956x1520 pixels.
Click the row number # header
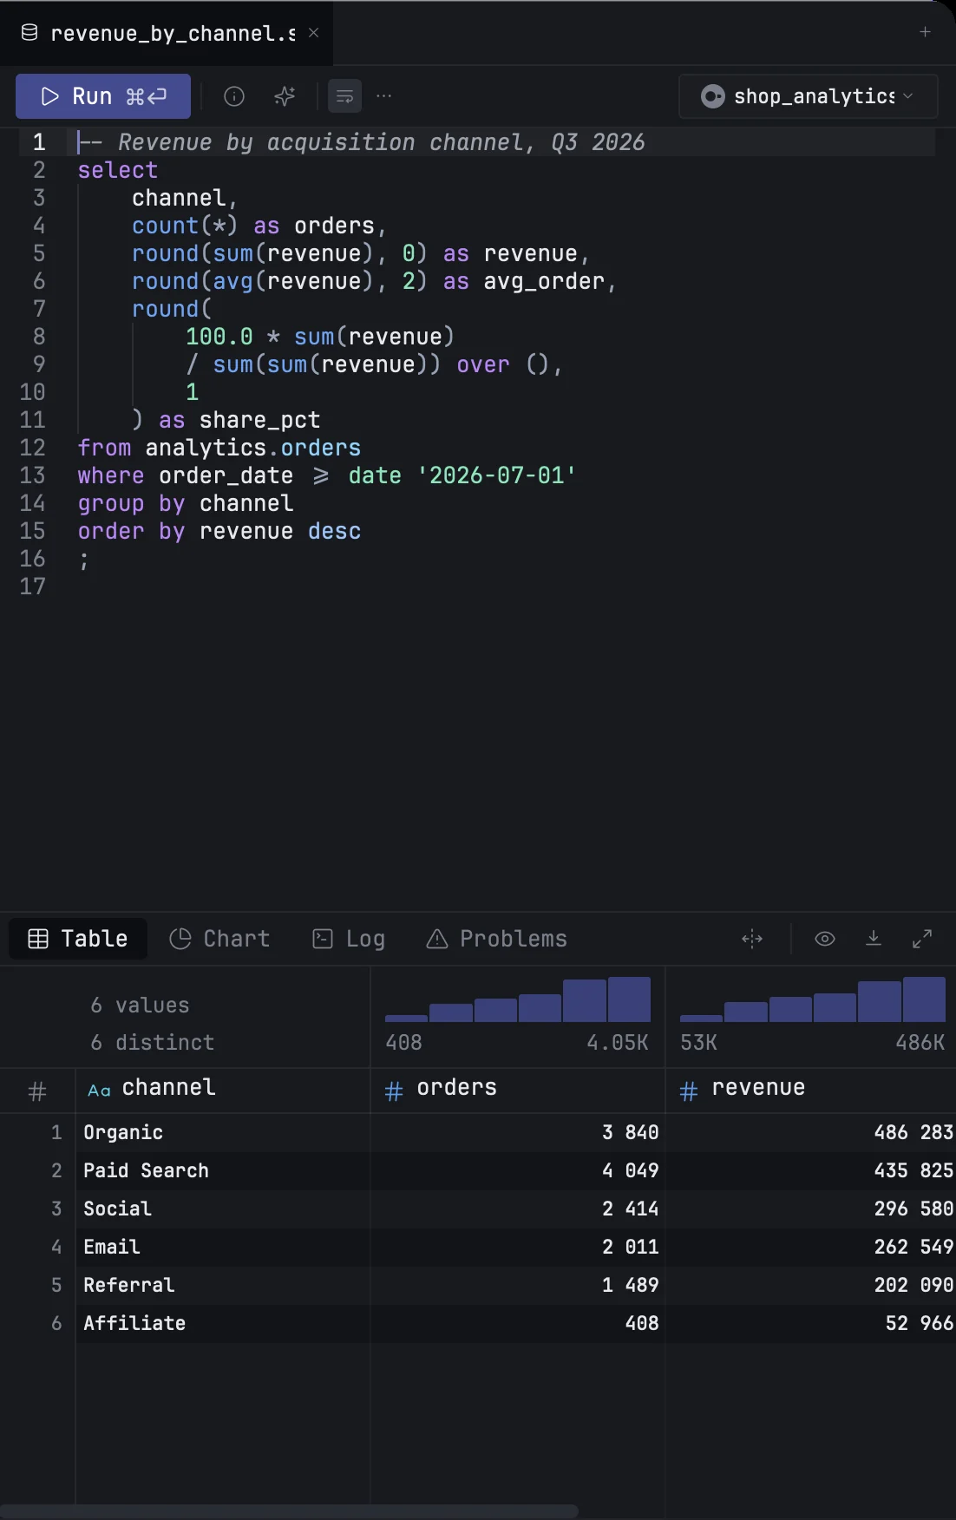click(x=37, y=1091)
